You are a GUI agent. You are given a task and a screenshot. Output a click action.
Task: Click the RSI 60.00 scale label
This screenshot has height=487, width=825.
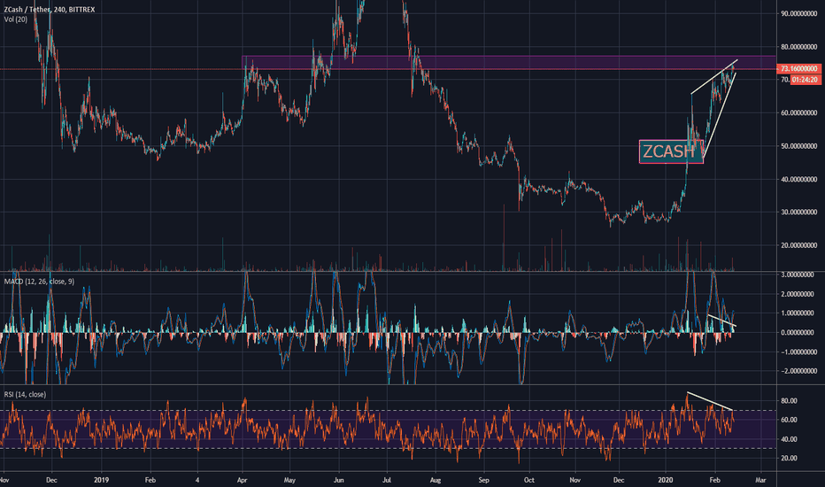789,420
